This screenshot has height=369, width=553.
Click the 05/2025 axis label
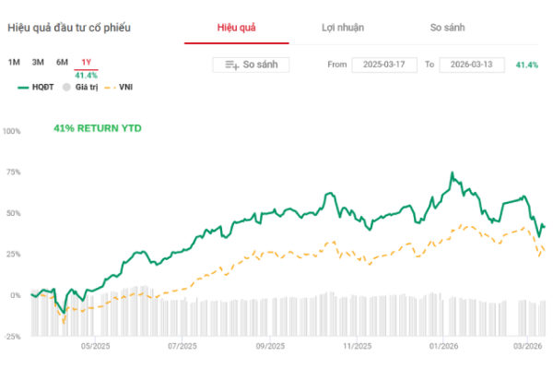tap(95, 346)
